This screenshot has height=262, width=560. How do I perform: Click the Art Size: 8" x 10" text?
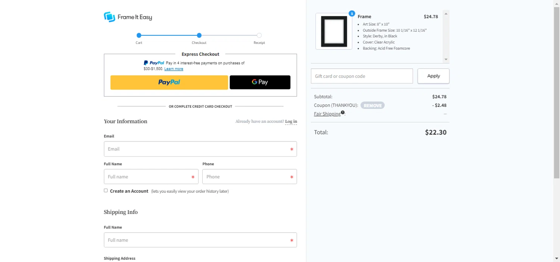[376, 24]
